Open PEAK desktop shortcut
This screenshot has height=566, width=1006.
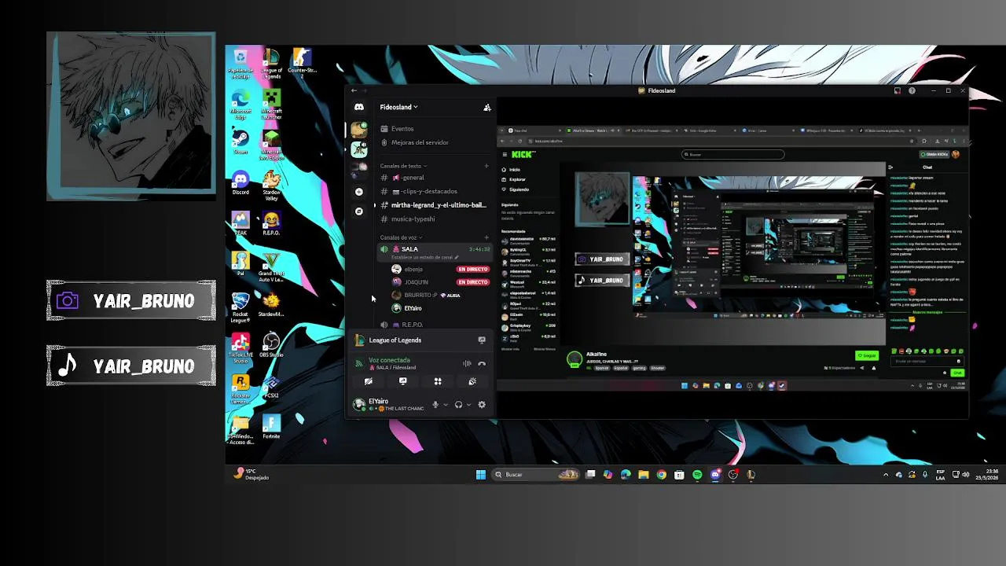(240, 224)
